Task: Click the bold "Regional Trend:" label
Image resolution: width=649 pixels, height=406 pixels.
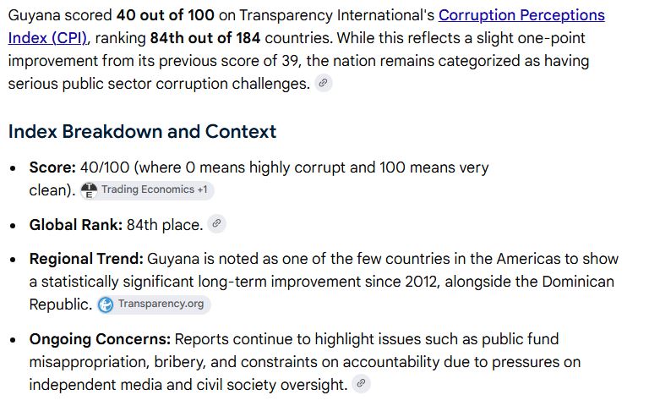Action: 86,259
